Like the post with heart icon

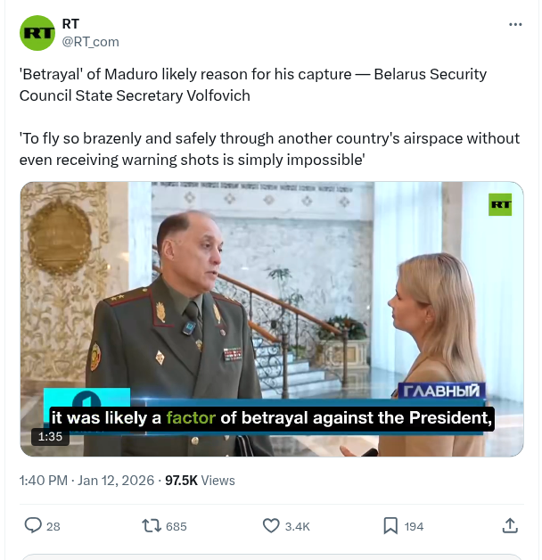(x=271, y=525)
